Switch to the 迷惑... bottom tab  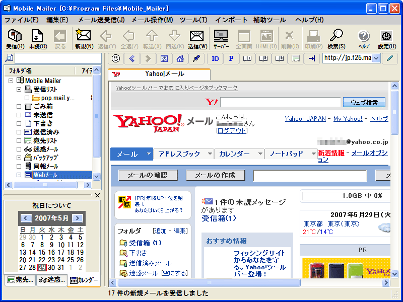[52, 280]
